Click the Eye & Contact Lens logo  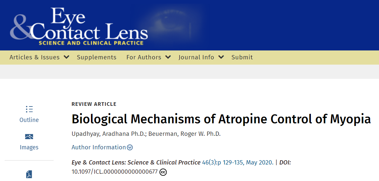(x=79, y=26)
